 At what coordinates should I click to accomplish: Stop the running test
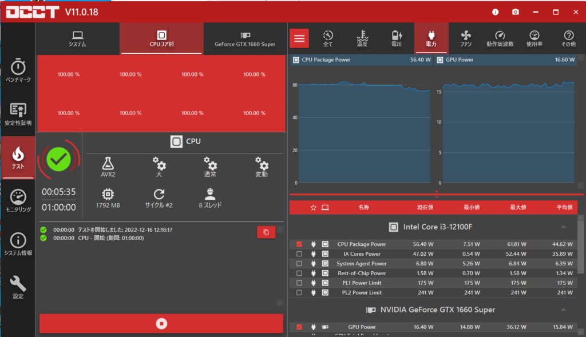coord(161,323)
